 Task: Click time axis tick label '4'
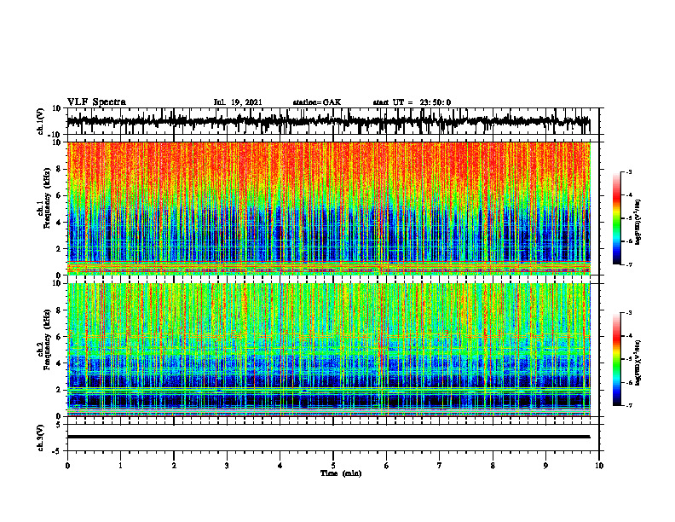[280, 466]
